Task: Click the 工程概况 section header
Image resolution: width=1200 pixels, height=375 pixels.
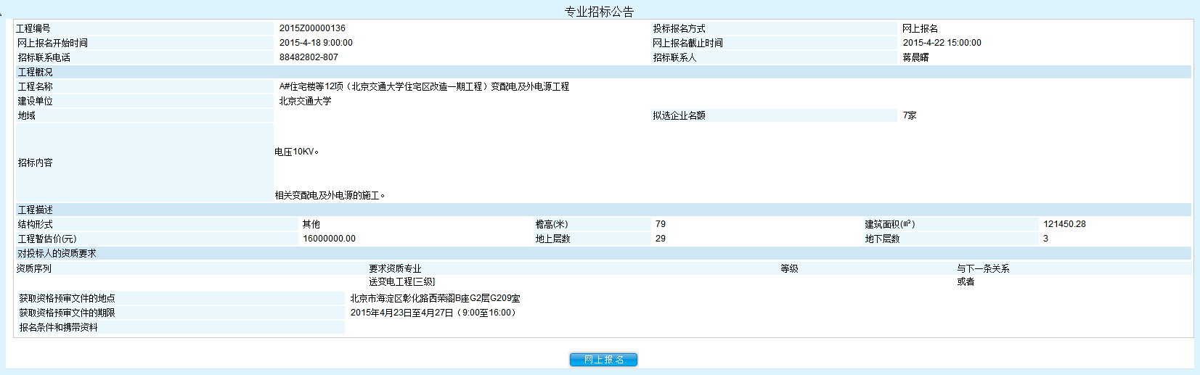Action: (35, 72)
